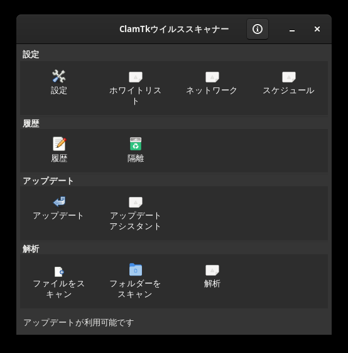
Task: Choose ファイルをスキャン to scan a file
Action: pos(59,271)
